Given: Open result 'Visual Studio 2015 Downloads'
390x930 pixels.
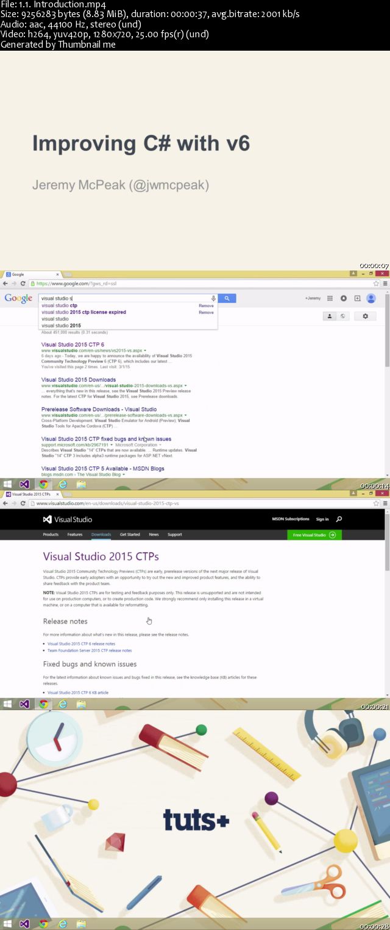Looking at the screenshot, I should coord(79,380).
